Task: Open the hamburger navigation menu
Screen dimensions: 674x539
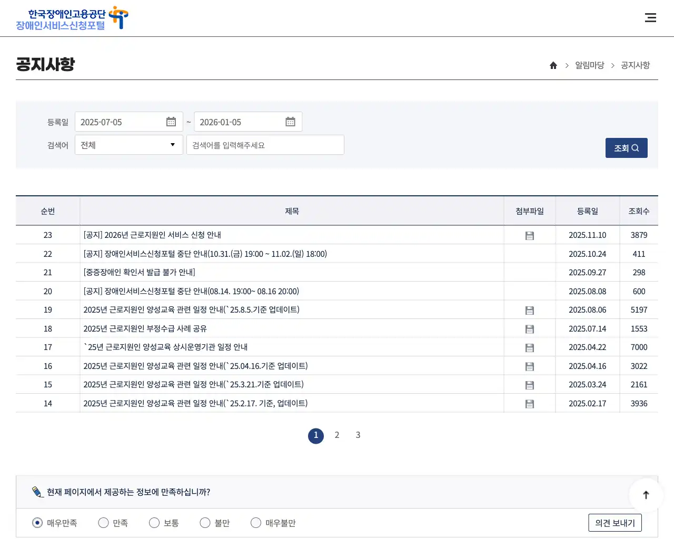Action: coord(651,17)
